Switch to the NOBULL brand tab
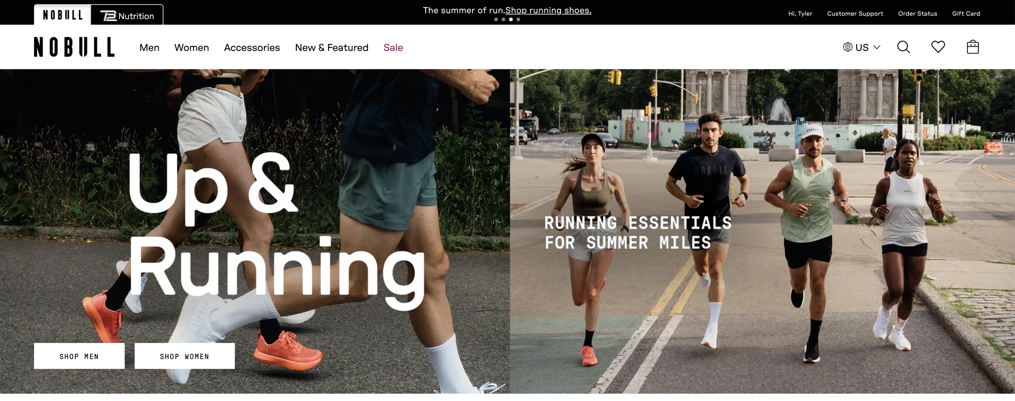This screenshot has width=1015, height=401. coord(63,15)
